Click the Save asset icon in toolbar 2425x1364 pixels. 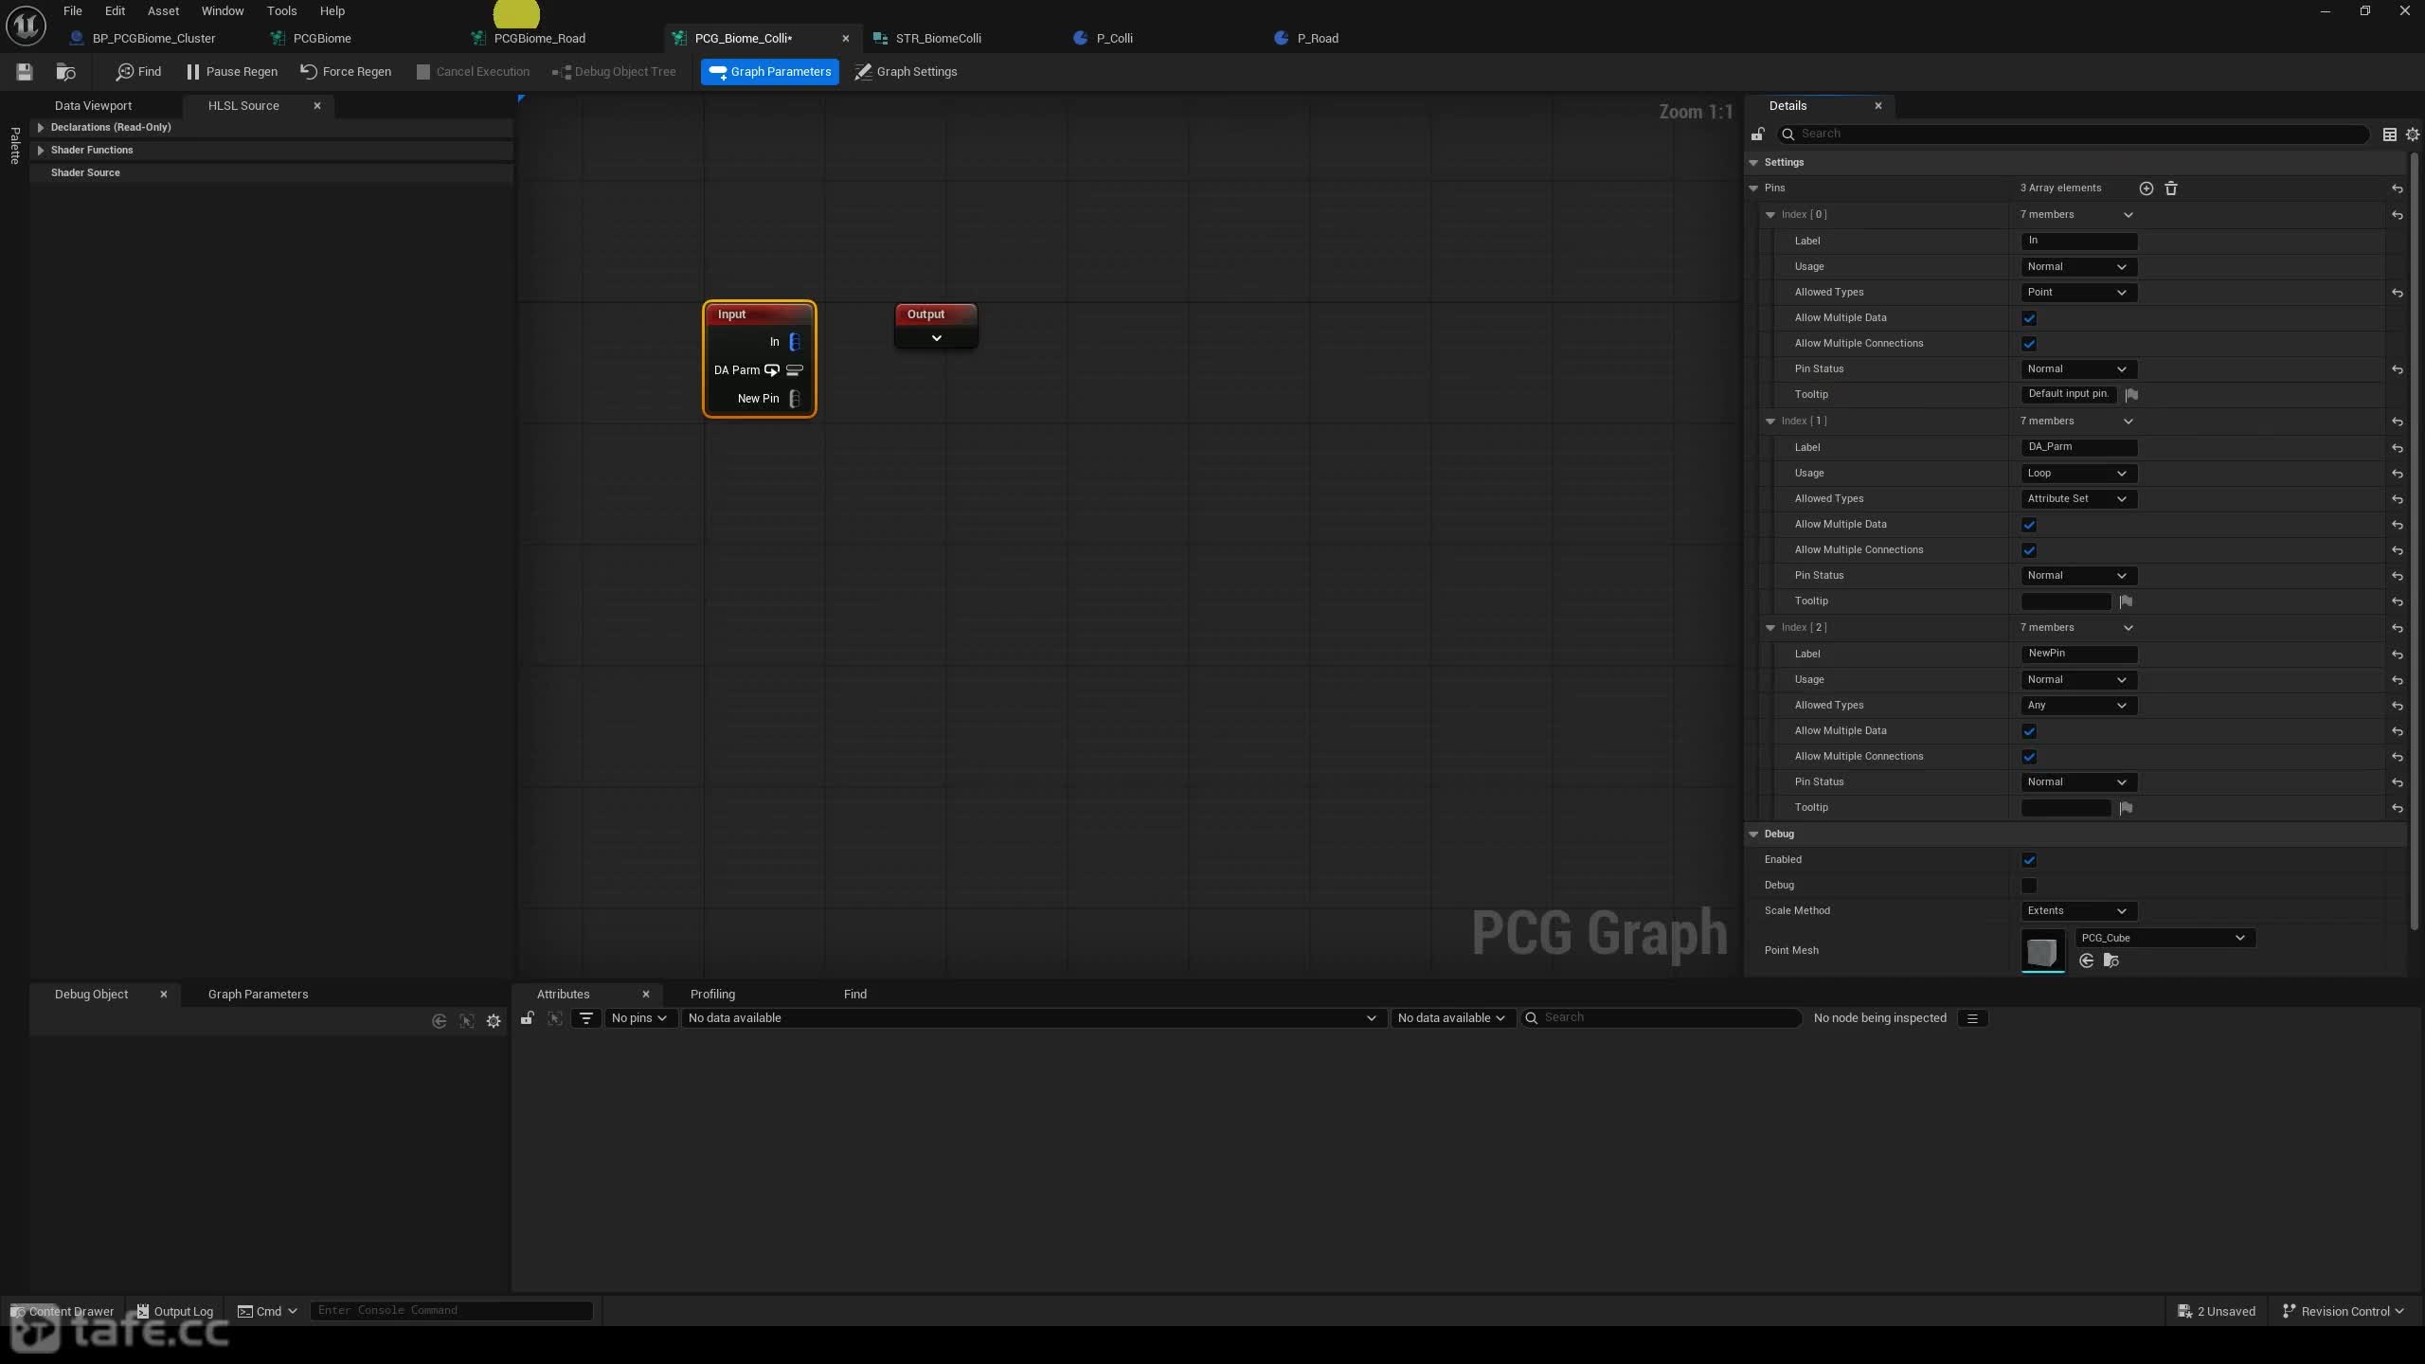[x=25, y=72]
